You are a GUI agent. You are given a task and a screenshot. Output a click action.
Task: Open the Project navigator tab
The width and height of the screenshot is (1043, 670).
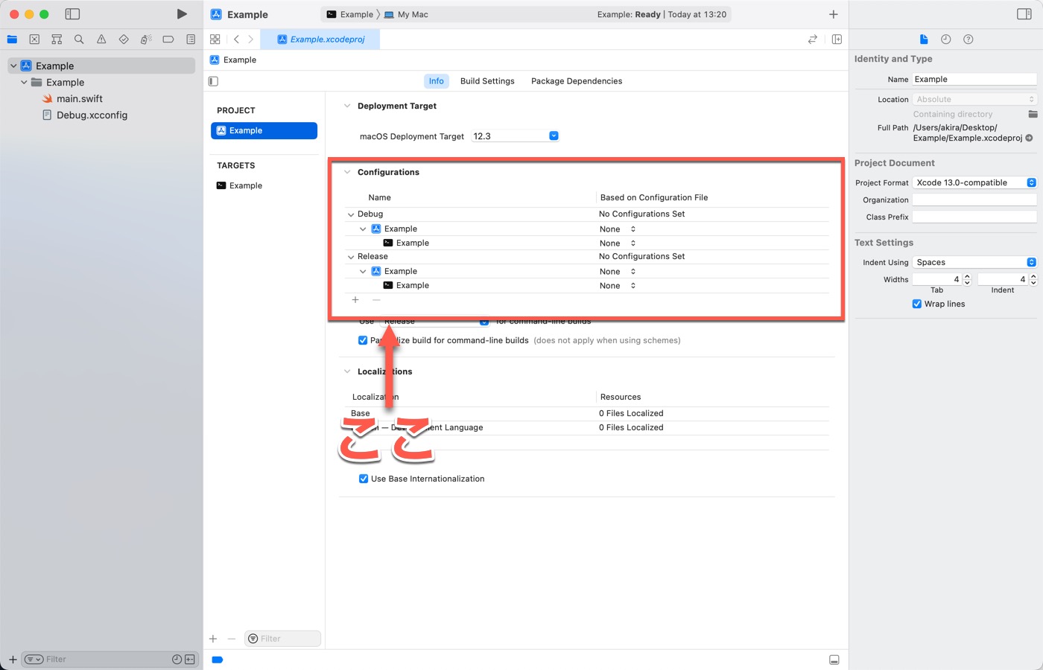(x=12, y=39)
